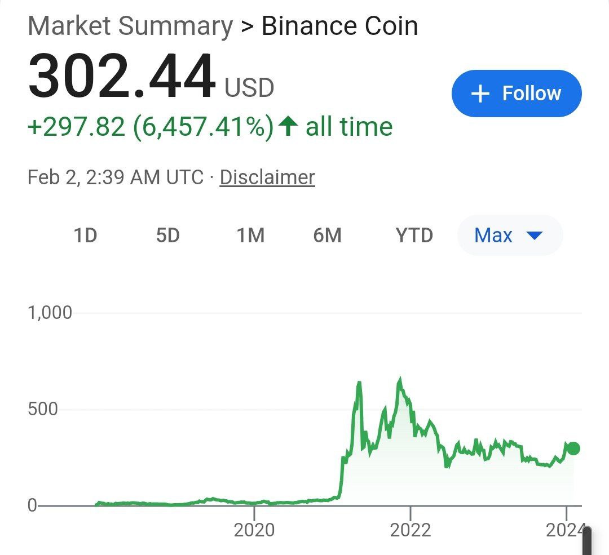Open the Max range selector
This screenshot has height=555, width=609.
tap(510, 235)
